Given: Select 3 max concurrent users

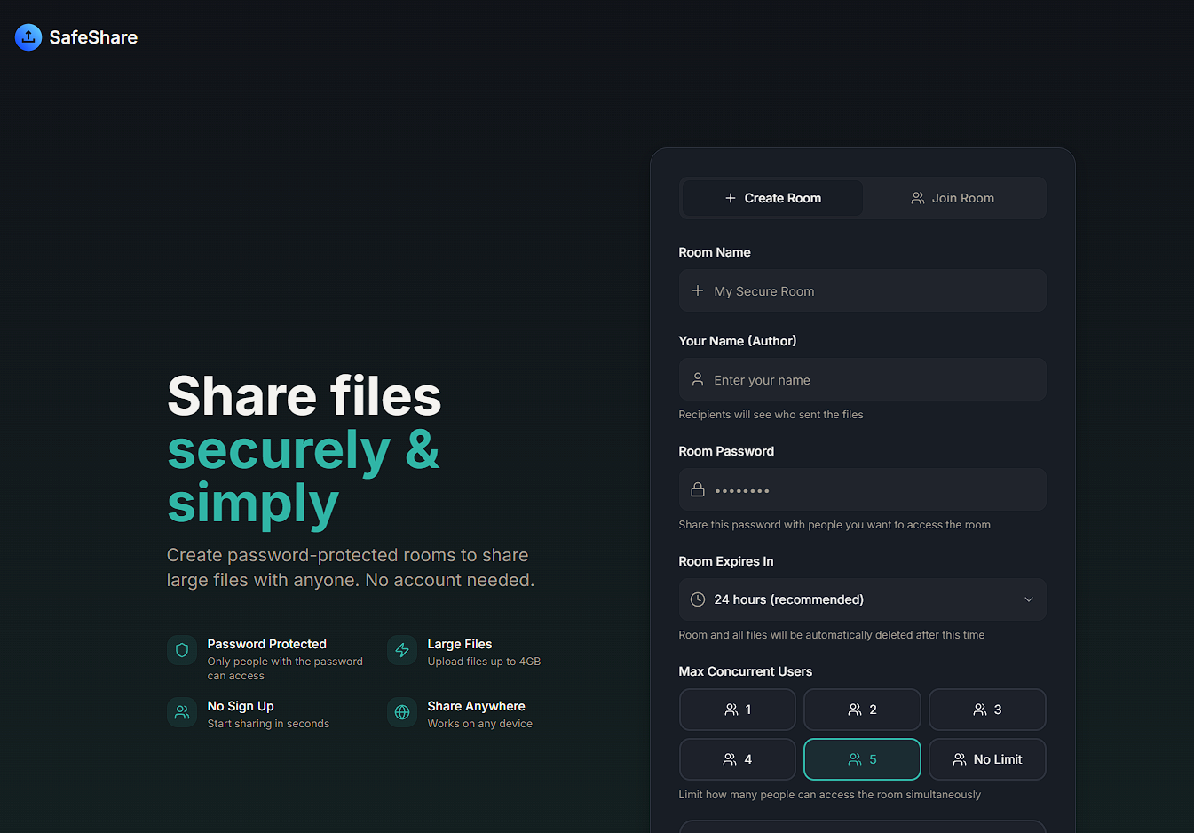Looking at the screenshot, I should 987,710.
